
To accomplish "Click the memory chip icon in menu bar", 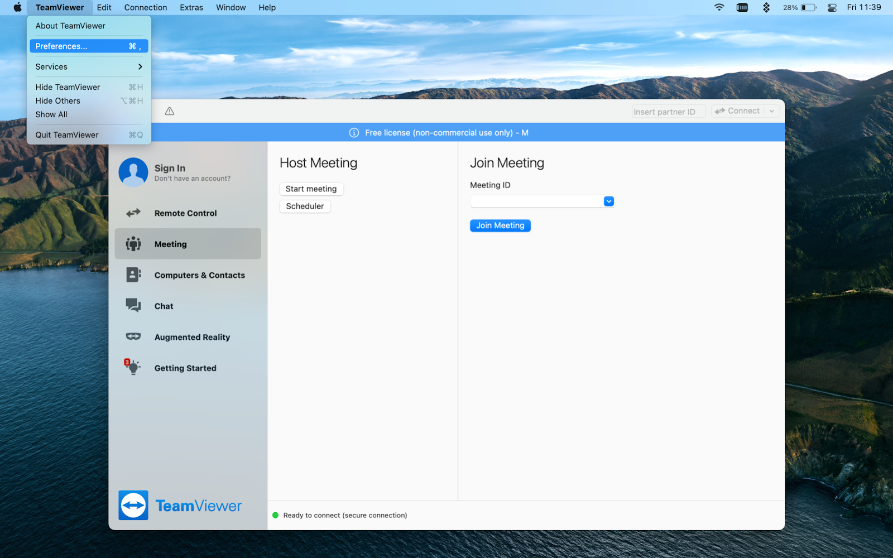I will tap(742, 7).
